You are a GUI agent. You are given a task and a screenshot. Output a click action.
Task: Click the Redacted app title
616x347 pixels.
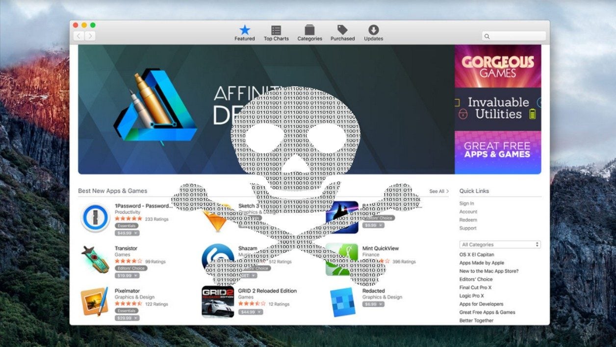(373, 291)
